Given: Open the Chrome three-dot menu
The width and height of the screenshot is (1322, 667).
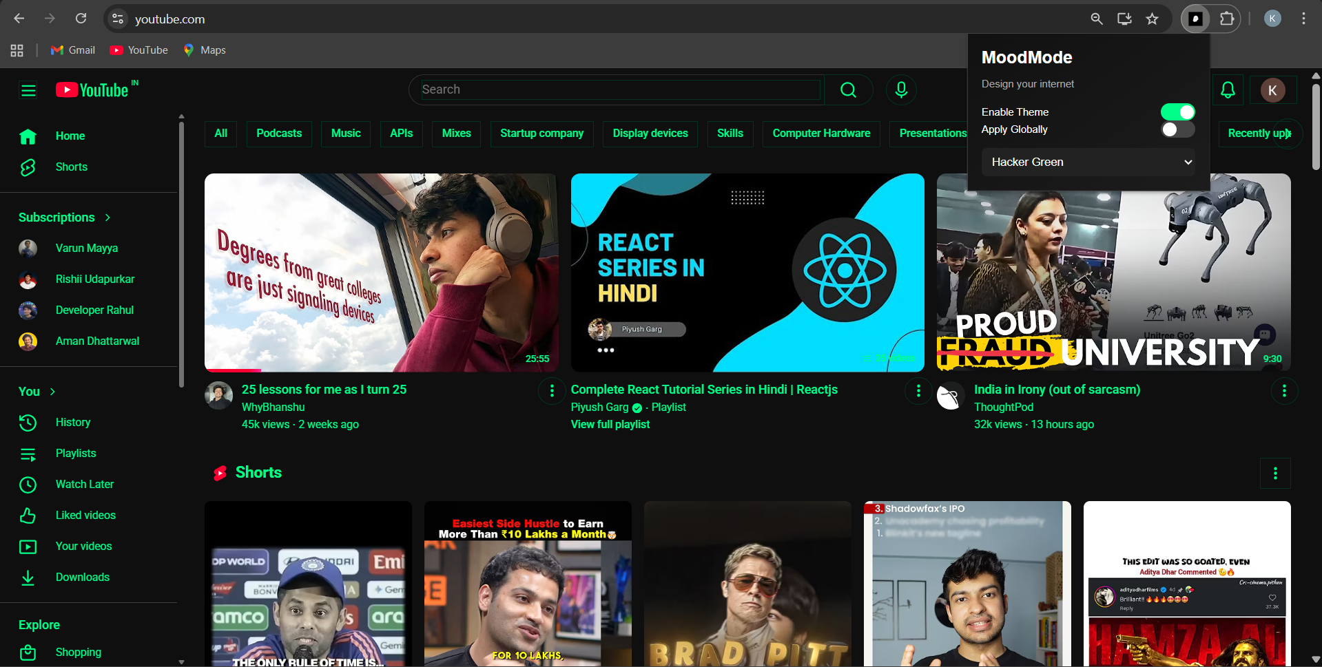Looking at the screenshot, I should [1303, 19].
